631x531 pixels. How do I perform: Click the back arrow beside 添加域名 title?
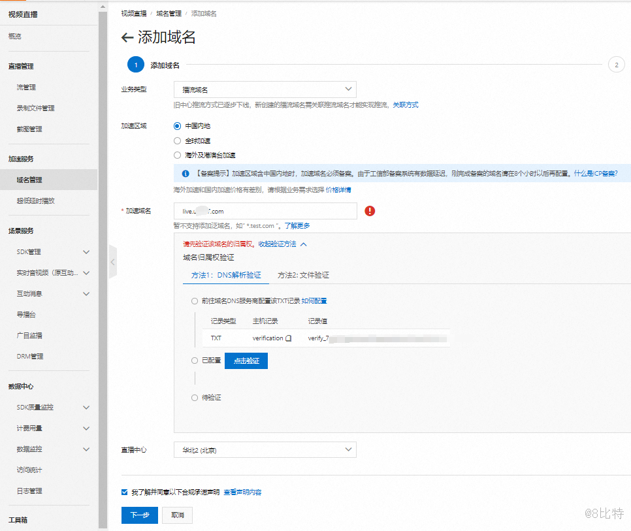(x=128, y=38)
